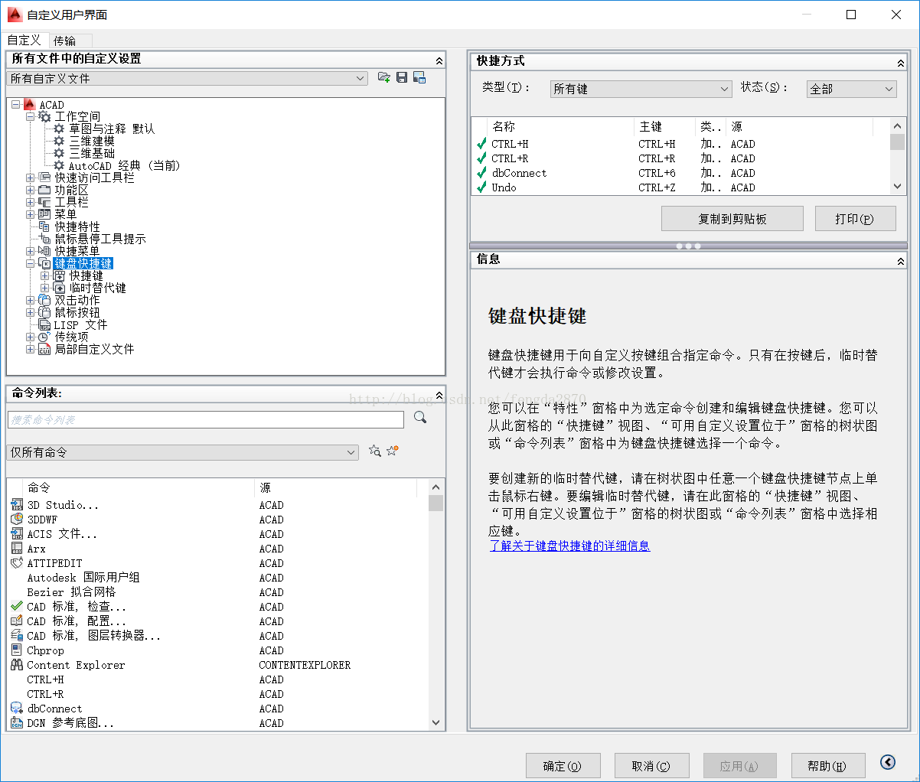Click the Chprop command icon
920x782 pixels.
(x=17, y=650)
